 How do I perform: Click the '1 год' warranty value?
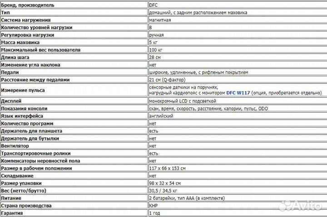click(x=154, y=212)
